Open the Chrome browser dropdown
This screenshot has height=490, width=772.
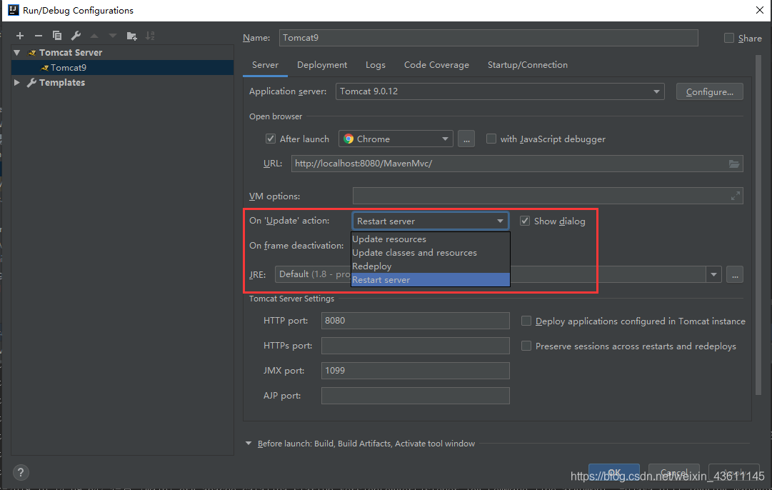[x=396, y=139]
